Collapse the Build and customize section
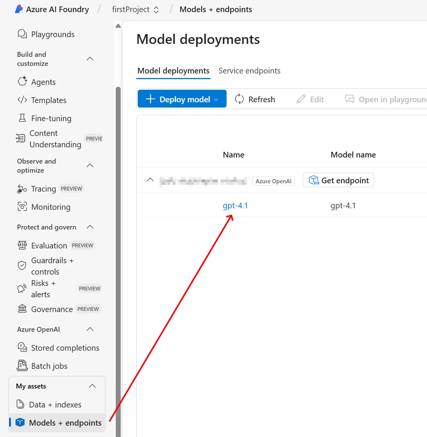Image resolution: width=427 pixels, height=437 pixels. point(90,59)
